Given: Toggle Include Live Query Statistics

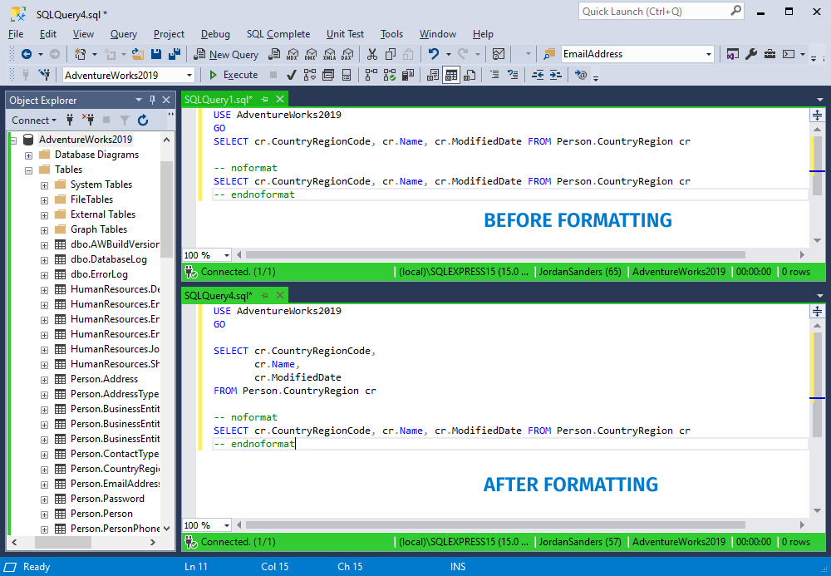Looking at the screenshot, I should tap(390, 75).
